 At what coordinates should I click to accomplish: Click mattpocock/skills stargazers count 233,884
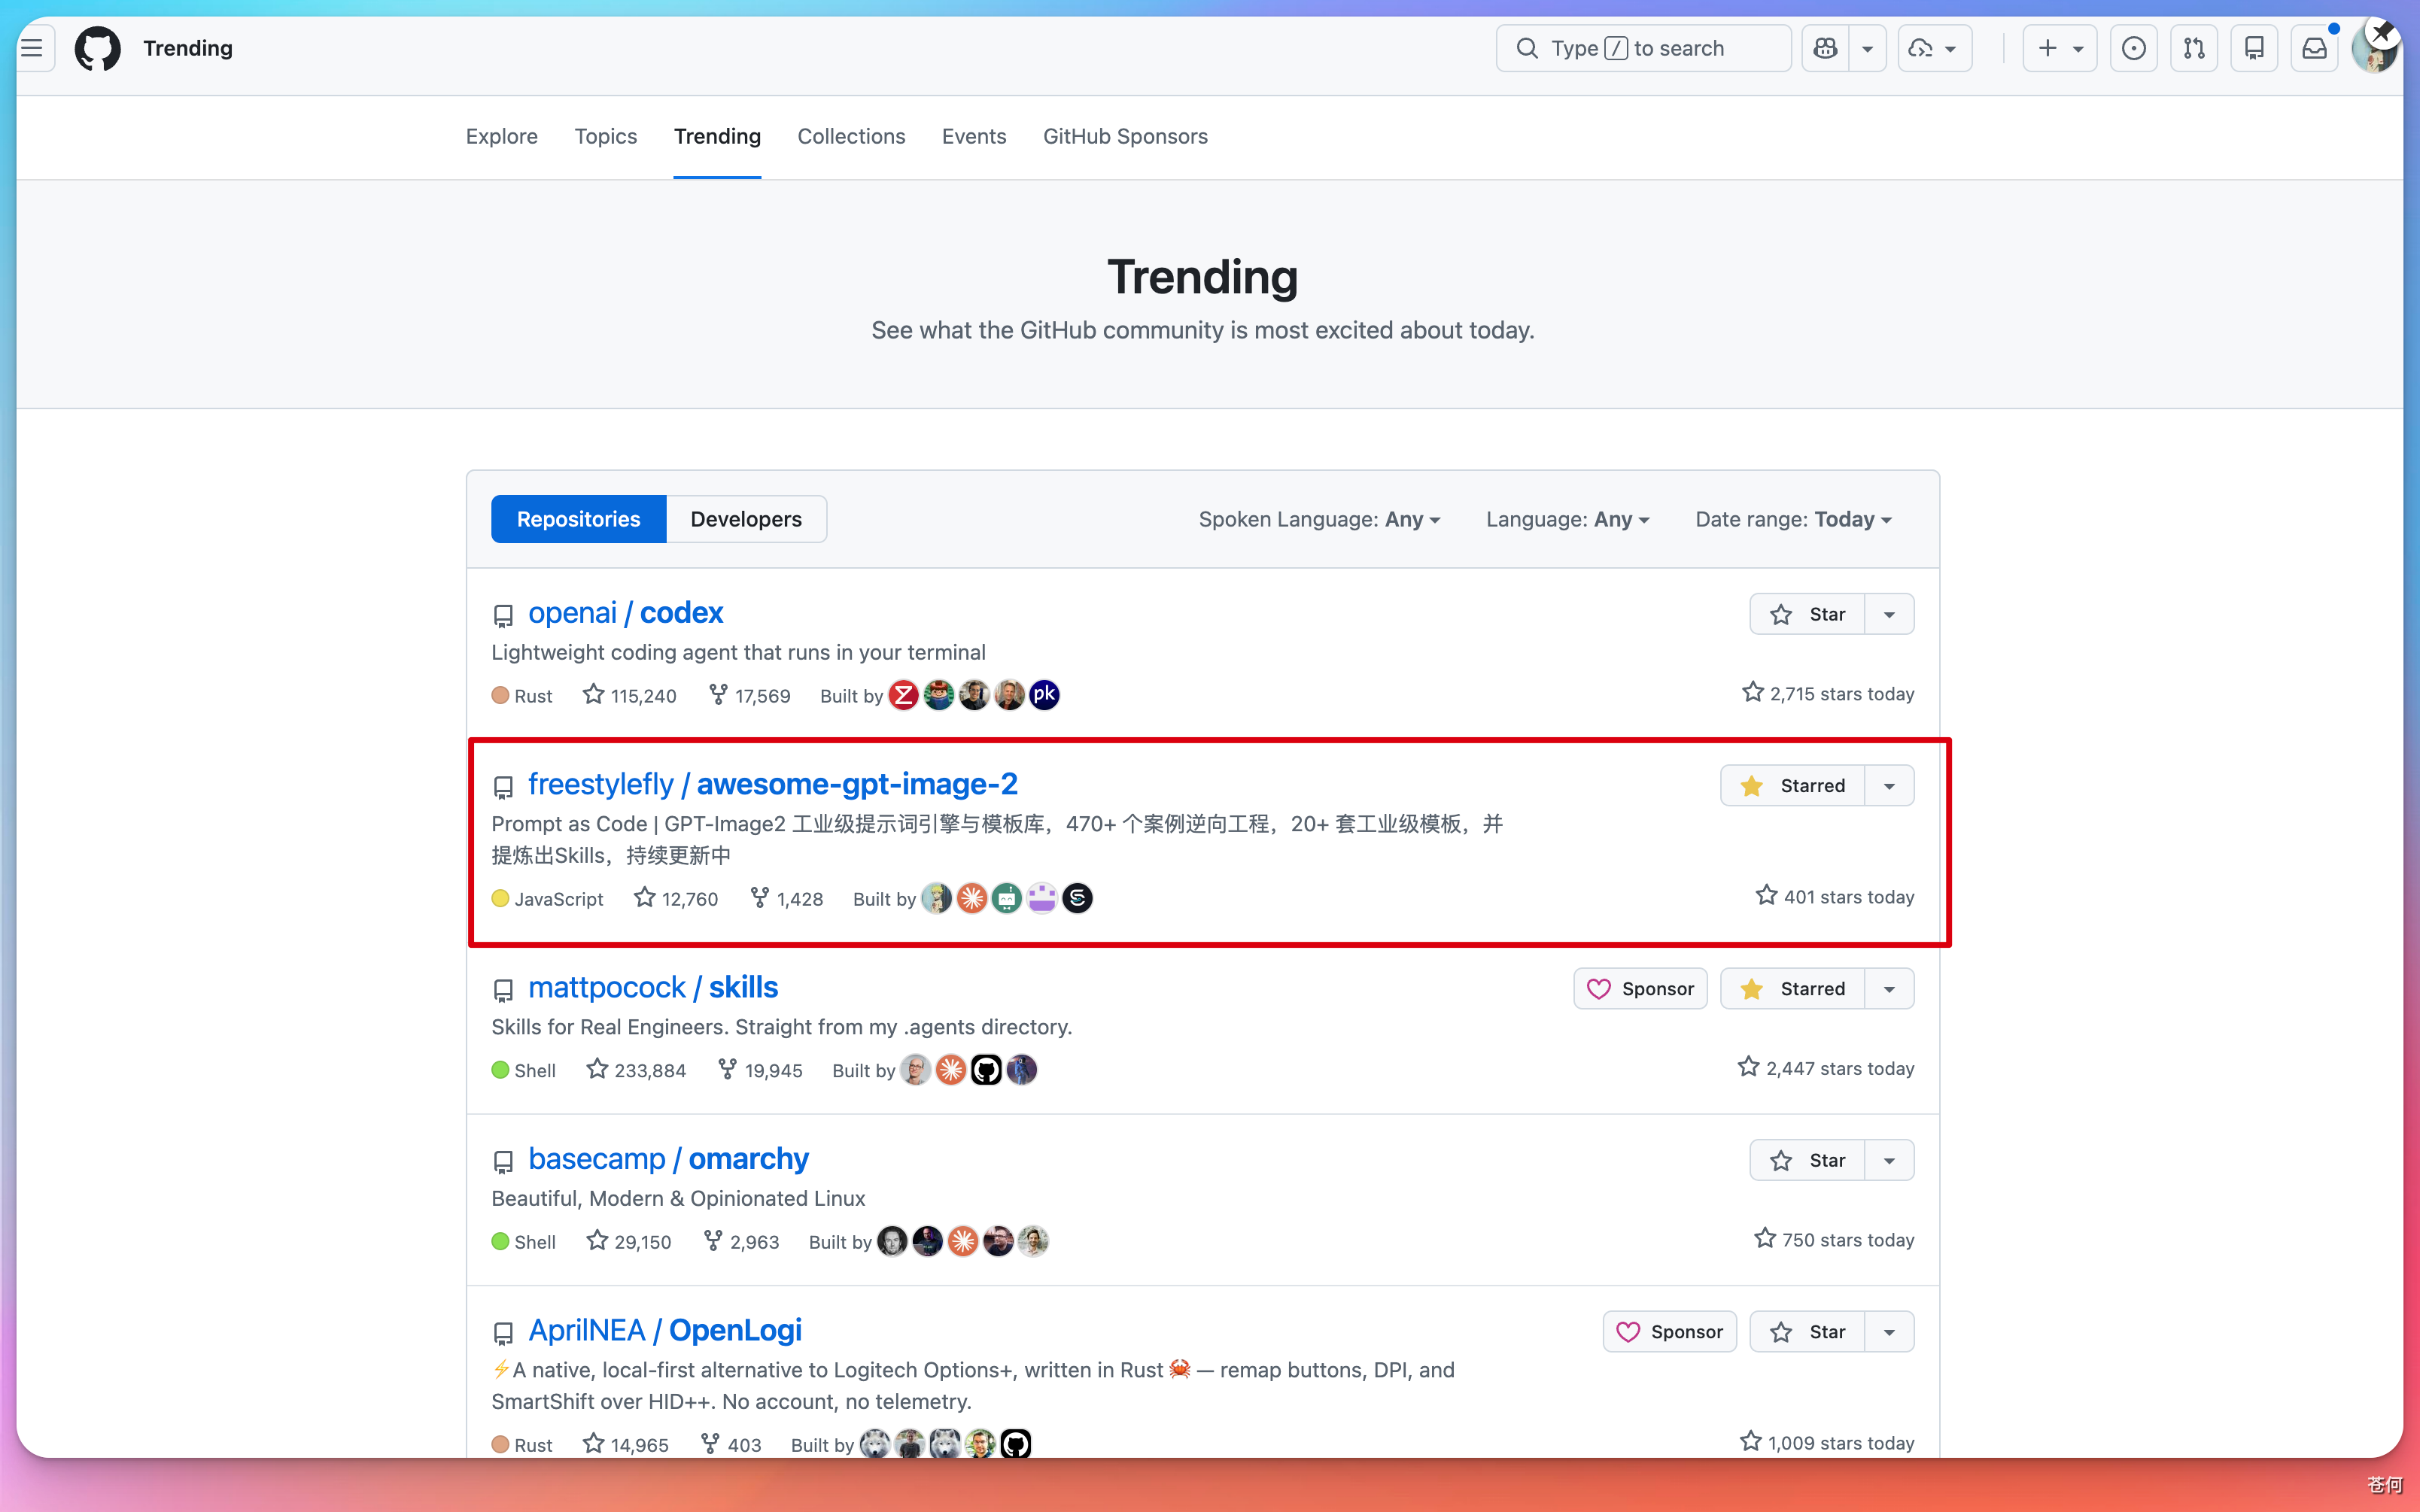pos(636,1070)
